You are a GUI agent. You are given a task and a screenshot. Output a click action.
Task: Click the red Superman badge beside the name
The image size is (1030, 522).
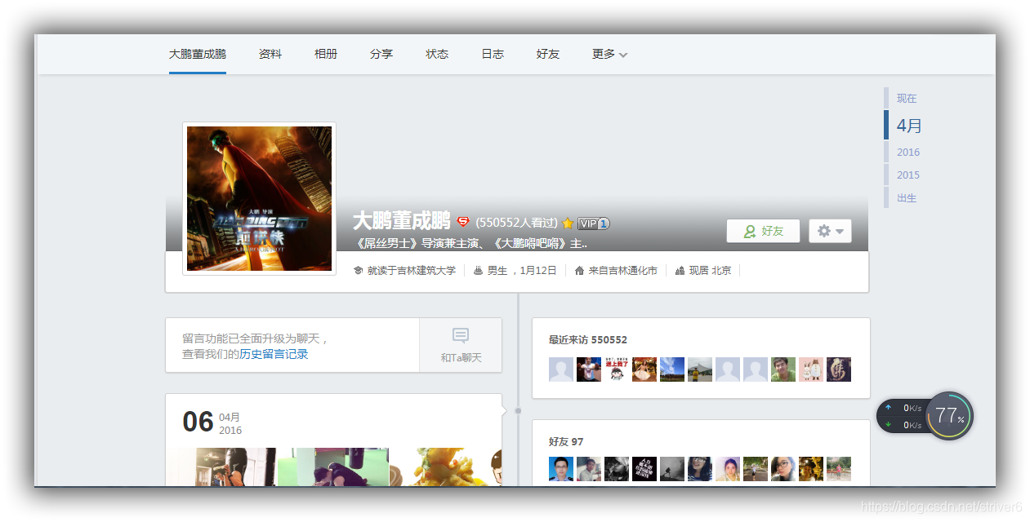coord(463,222)
